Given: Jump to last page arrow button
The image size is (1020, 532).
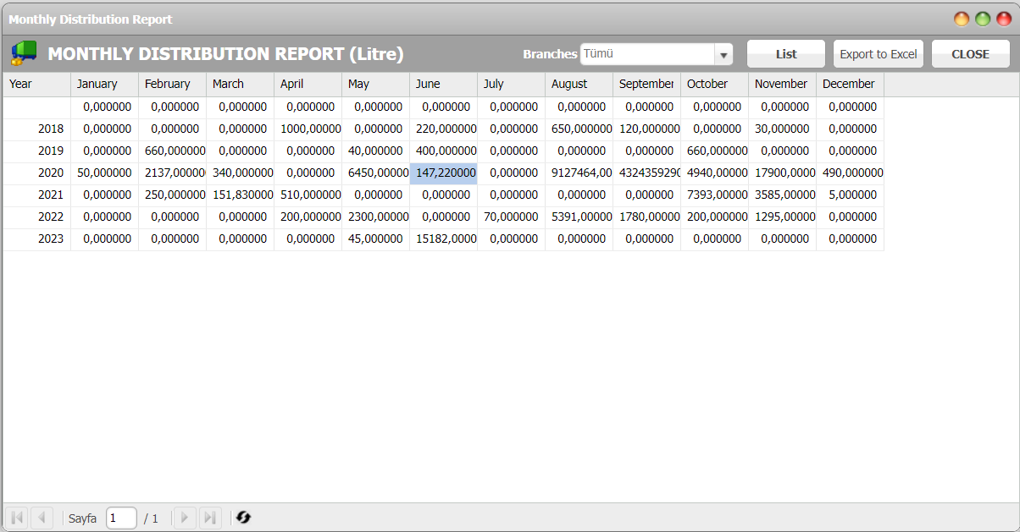Looking at the screenshot, I should point(210,518).
